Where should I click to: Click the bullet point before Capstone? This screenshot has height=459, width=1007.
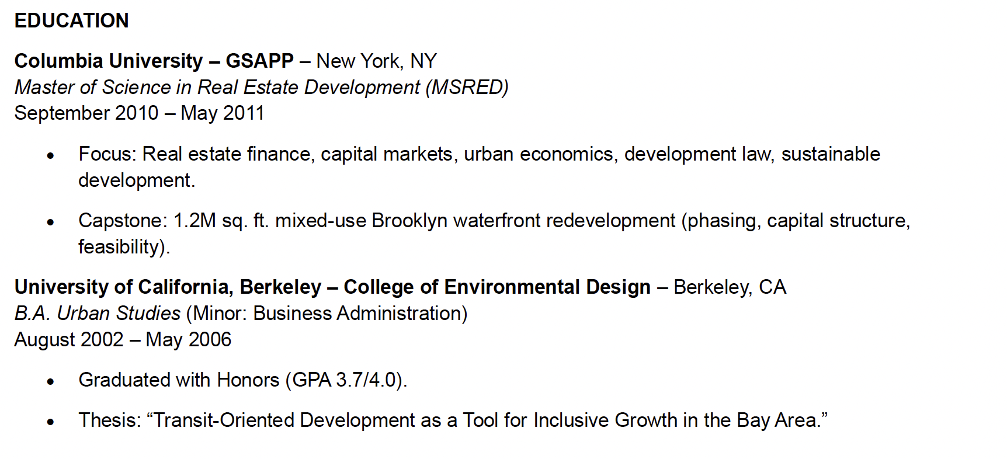pos(51,222)
